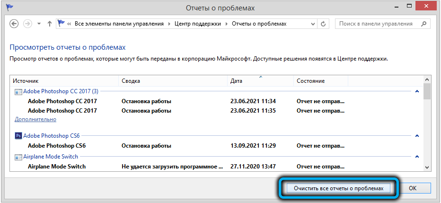Screen dimensions: 441x203
Task: Go up one folder level
Action: [50, 24]
